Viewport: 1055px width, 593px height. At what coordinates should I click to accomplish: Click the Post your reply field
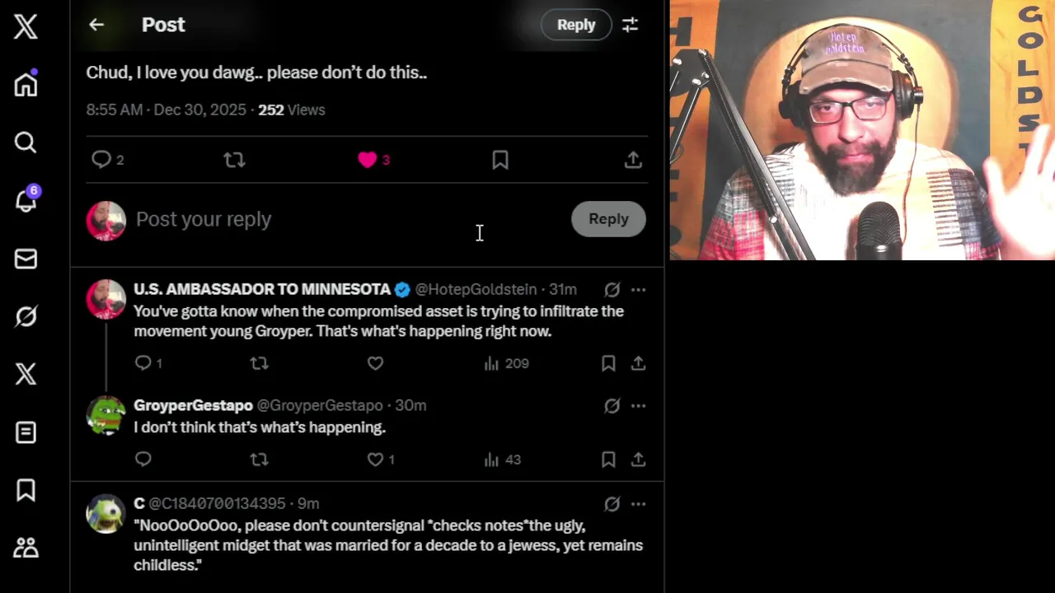pyautogui.click(x=346, y=219)
